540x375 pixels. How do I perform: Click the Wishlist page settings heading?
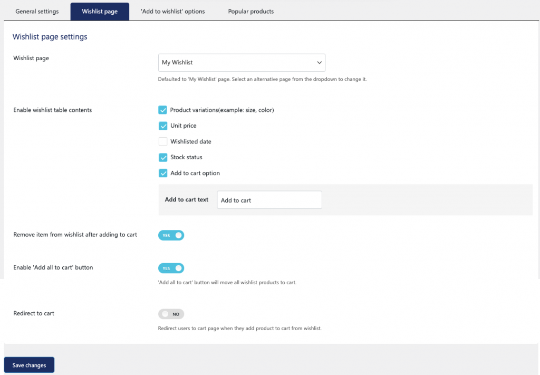pyautogui.click(x=50, y=37)
